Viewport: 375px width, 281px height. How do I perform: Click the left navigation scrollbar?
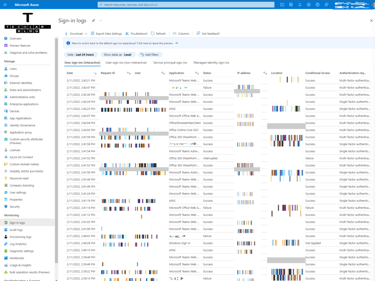click(56, 146)
